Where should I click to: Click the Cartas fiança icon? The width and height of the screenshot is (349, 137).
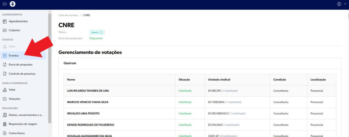coord(5,133)
